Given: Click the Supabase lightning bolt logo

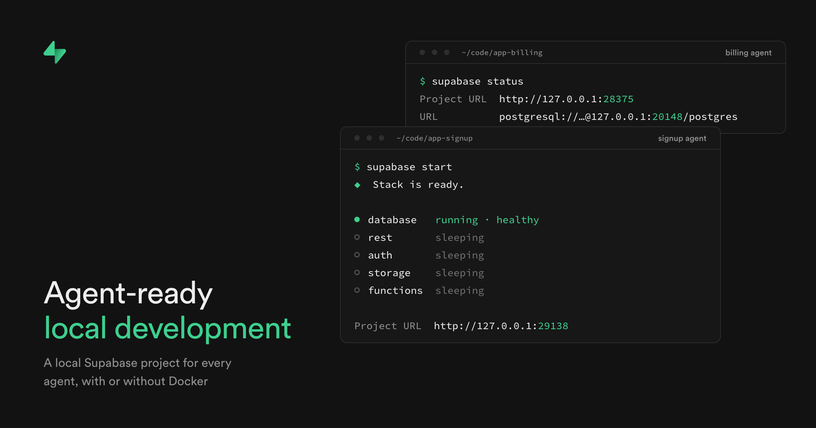Looking at the screenshot, I should coord(55,52).
